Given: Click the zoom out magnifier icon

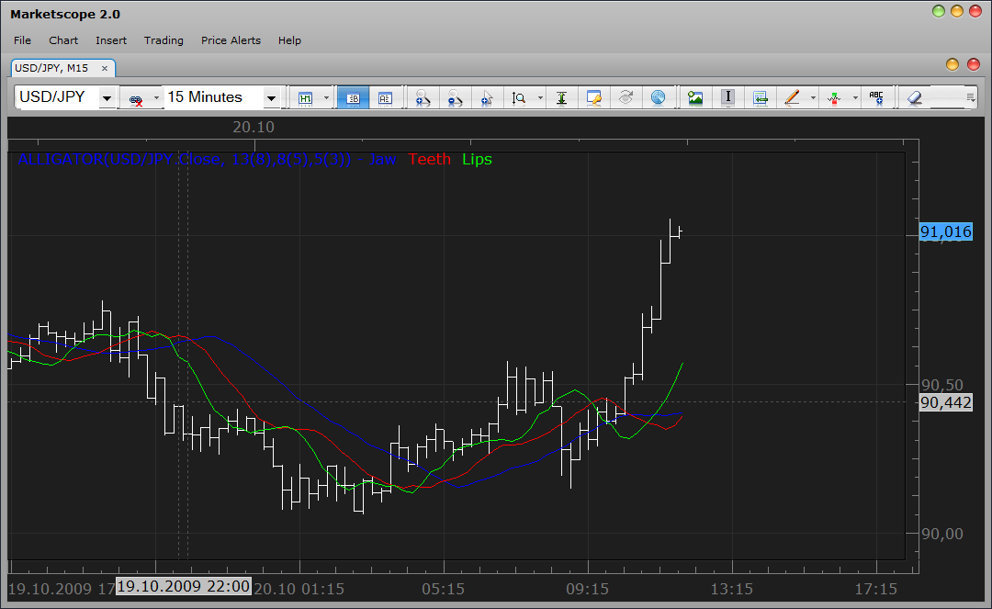Looking at the screenshot, I should 455,98.
